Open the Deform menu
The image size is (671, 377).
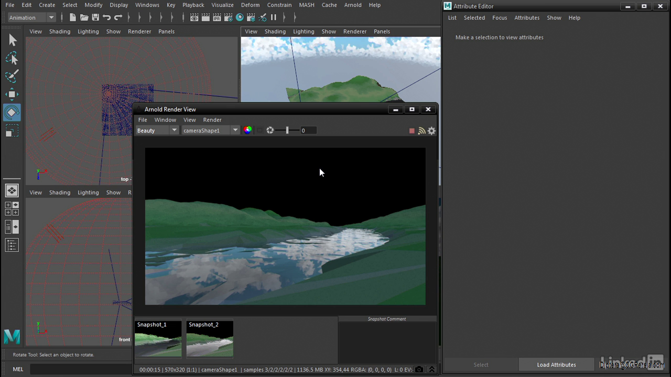(x=250, y=5)
